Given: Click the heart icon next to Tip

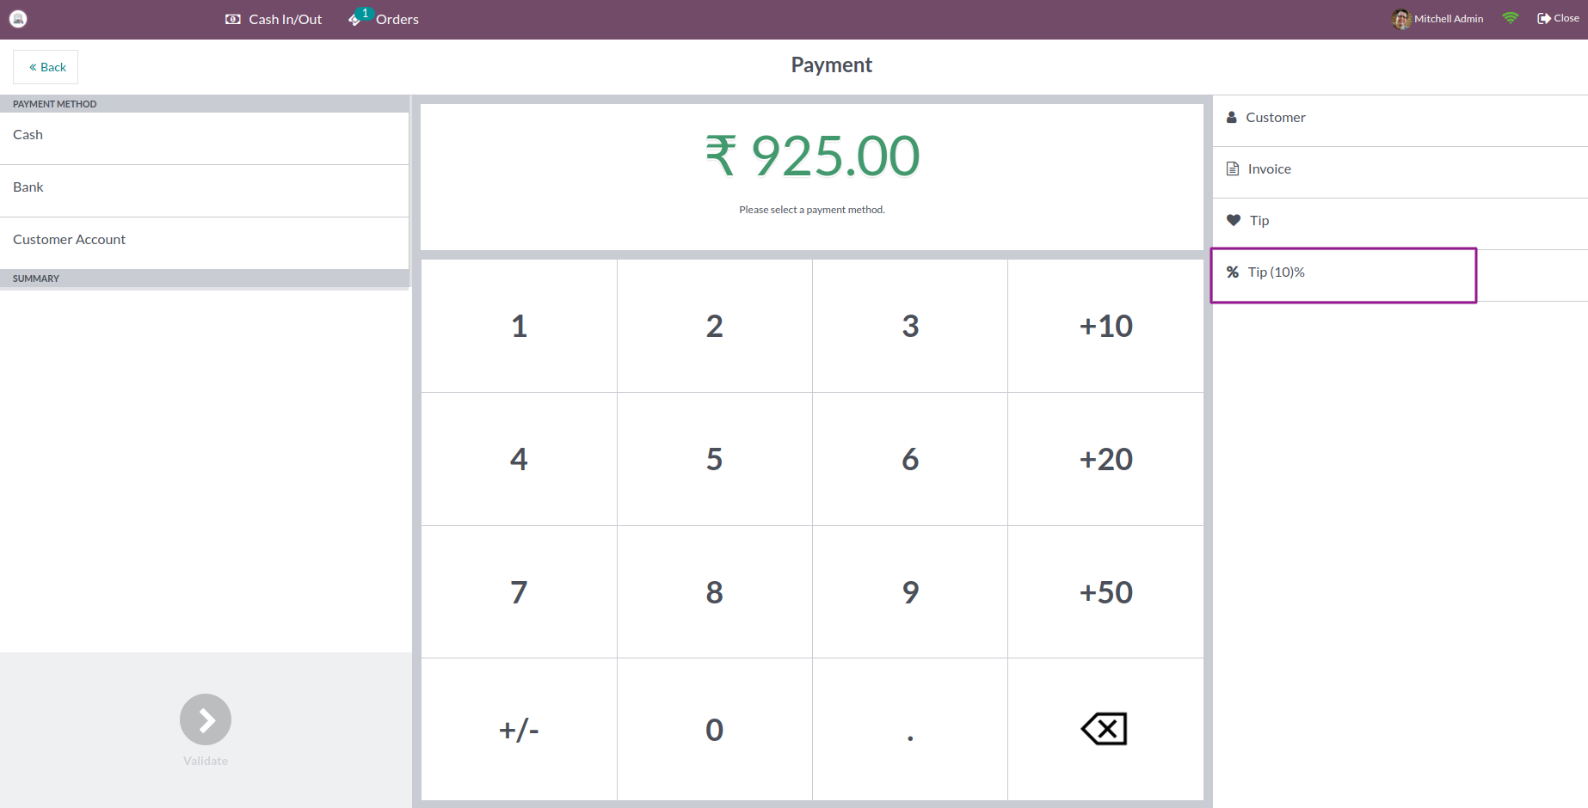Looking at the screenshot, I should coord(1234,220).
